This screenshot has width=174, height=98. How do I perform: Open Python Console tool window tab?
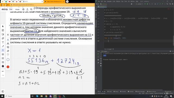[151, 91]
